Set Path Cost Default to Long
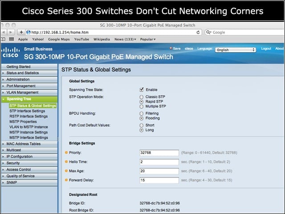285x214 pixels. (142, 130)
